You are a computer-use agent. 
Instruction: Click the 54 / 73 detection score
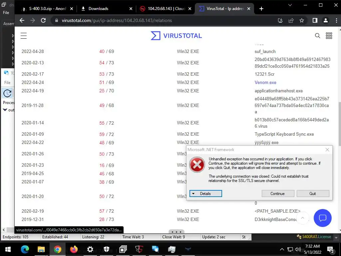pyautogui.click(x=107, y=63)
